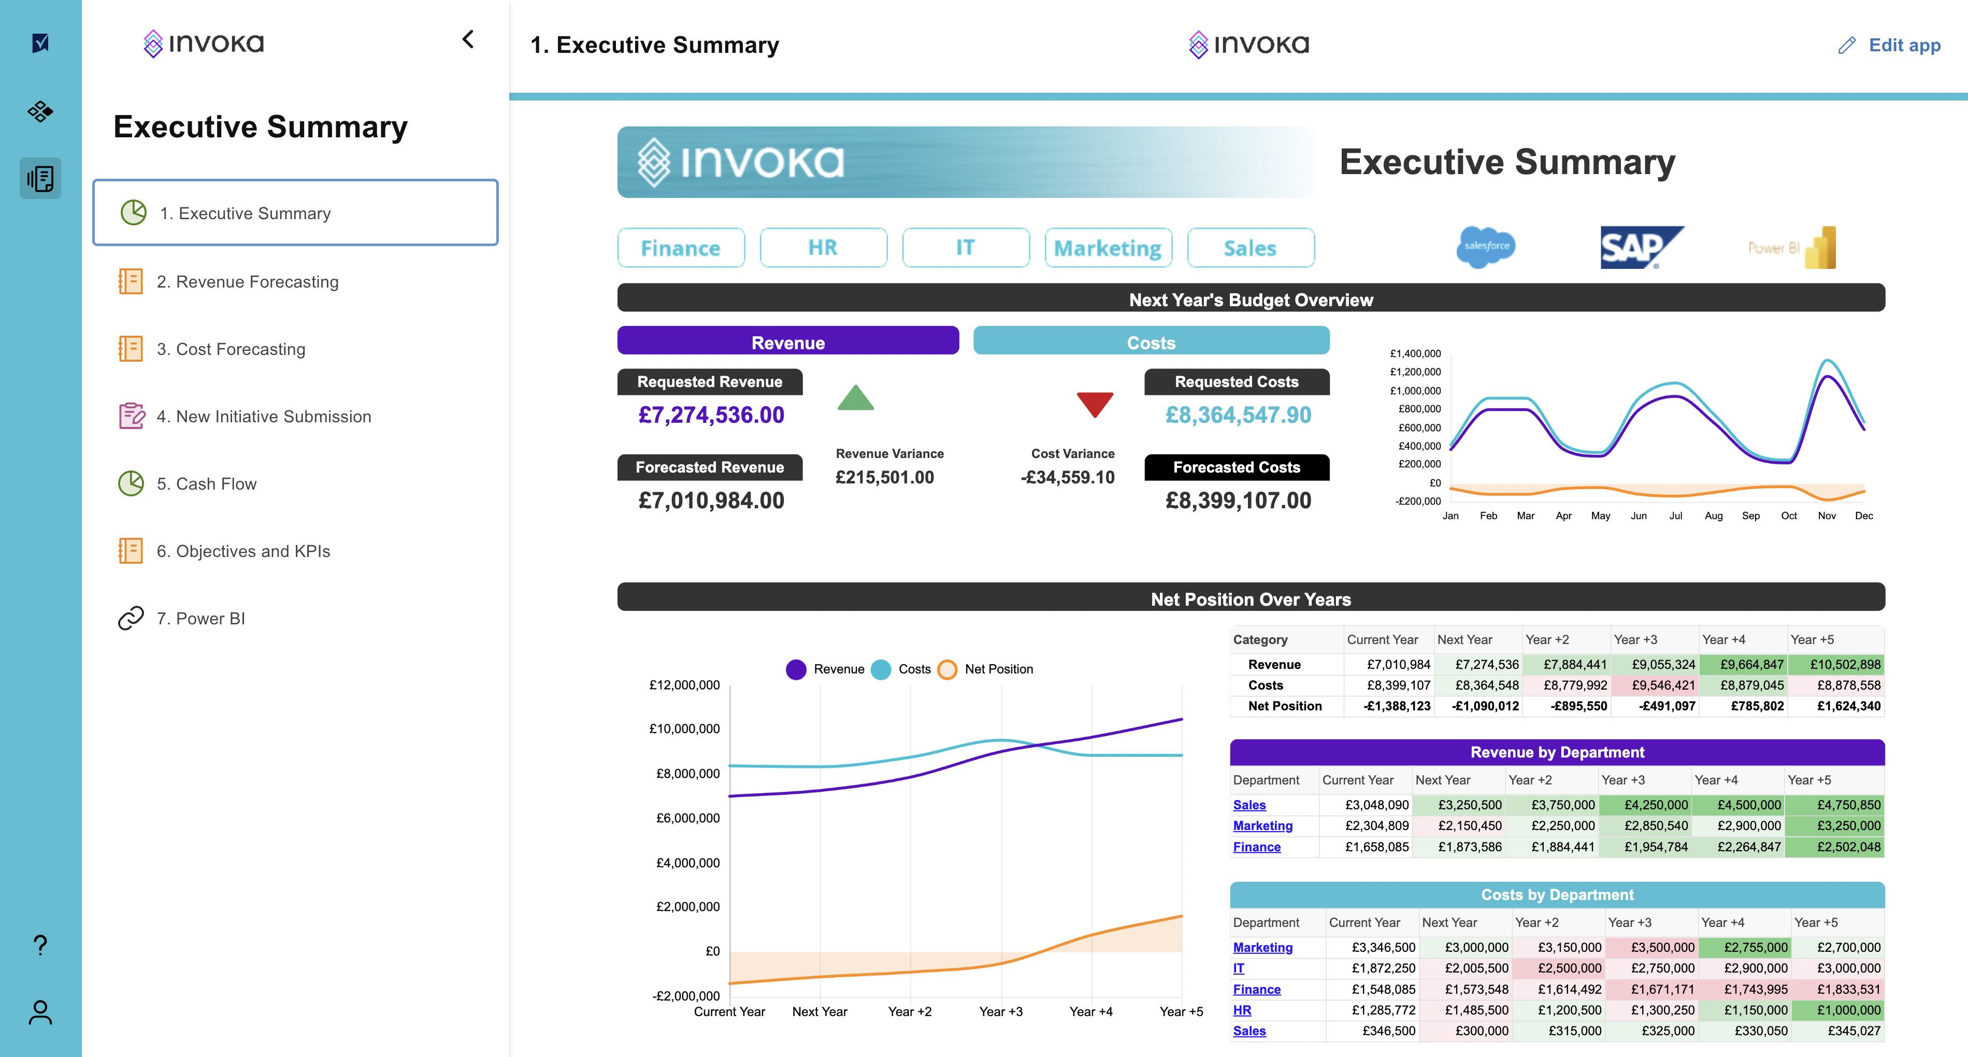Click the Salesforce cloud logo
The height and width of the screenshot is (1057, 1968).
1486,247
